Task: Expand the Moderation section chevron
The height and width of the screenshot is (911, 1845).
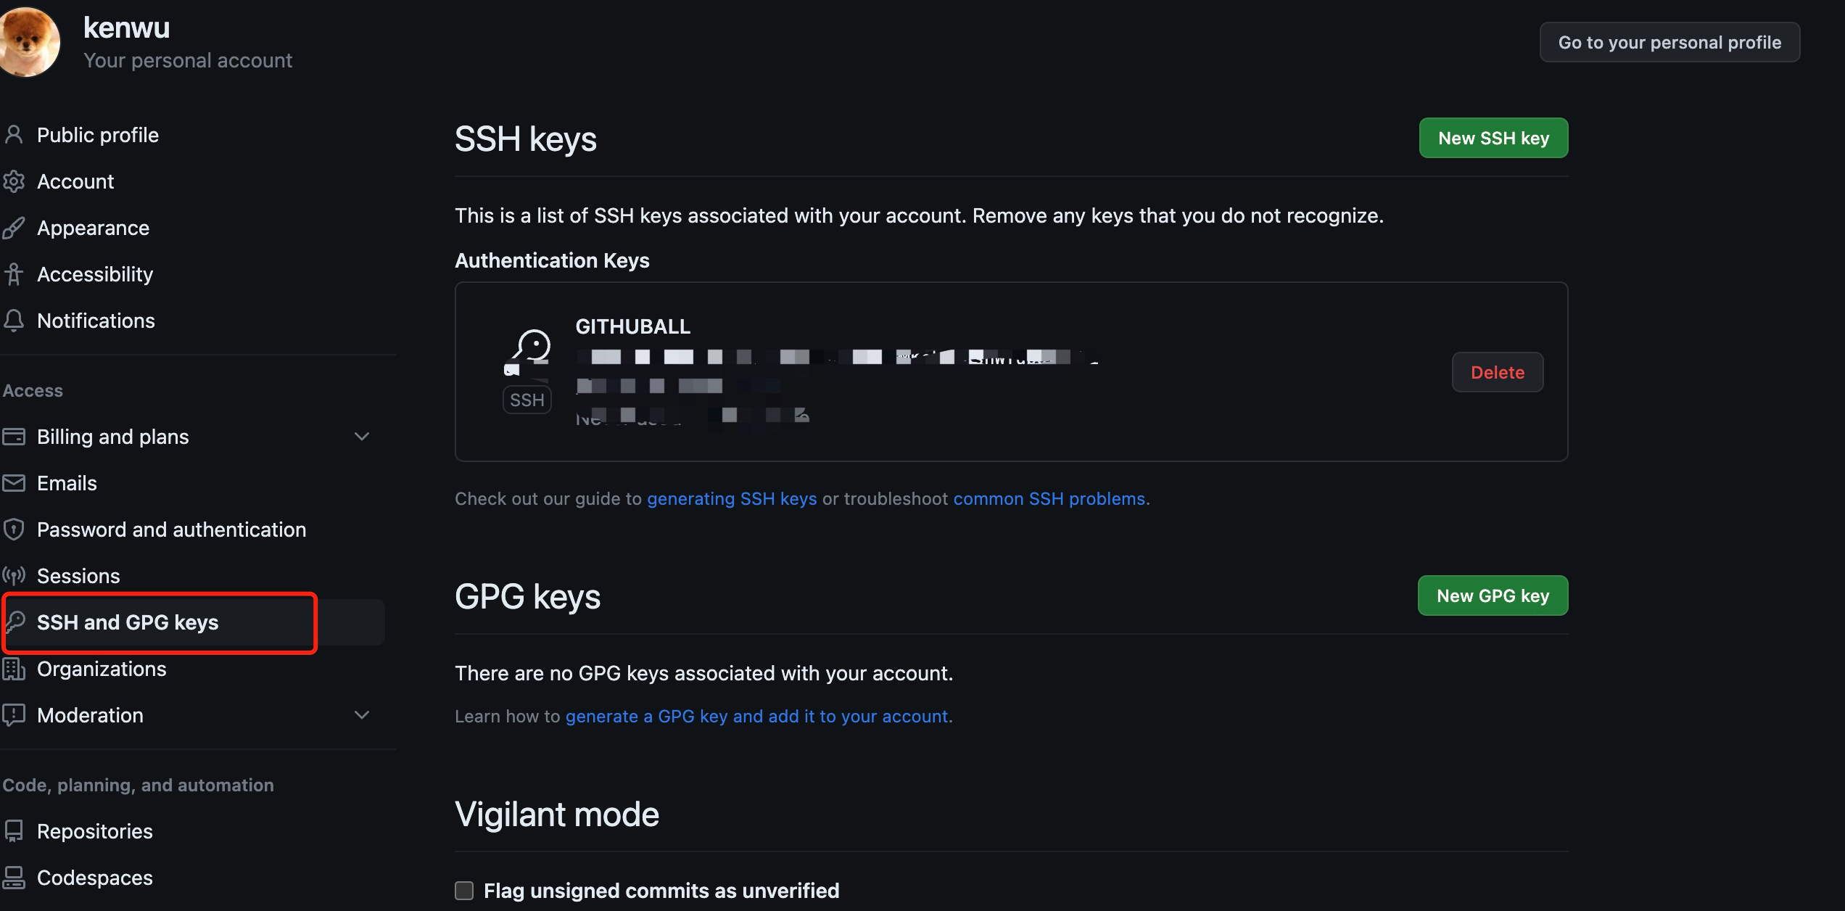Action: (362, 715)
